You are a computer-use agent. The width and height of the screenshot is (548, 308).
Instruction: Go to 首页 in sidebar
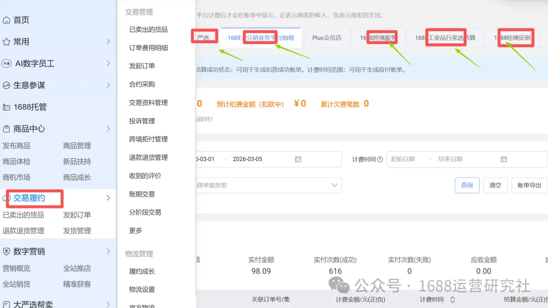[x=21, y=20]
